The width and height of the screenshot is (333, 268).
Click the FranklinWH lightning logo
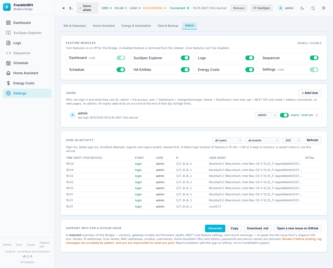click(x=7, y=7)
